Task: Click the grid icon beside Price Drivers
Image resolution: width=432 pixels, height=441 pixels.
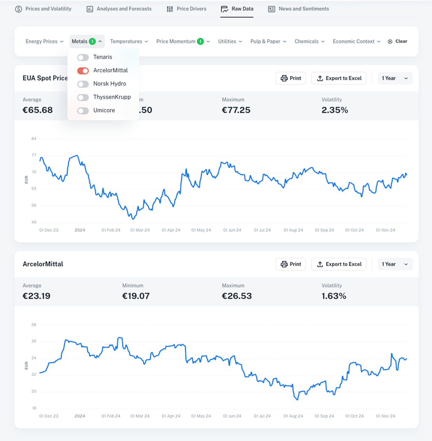Action: (170, 9)
